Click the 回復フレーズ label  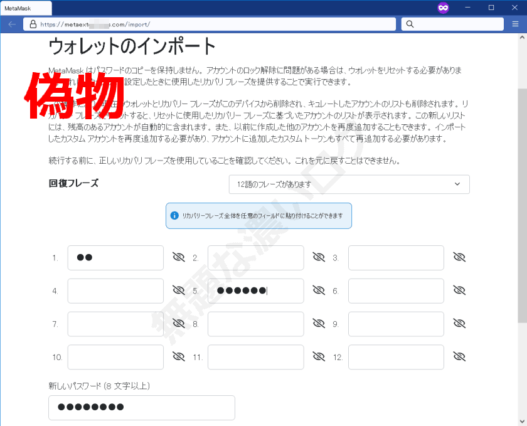[73, 183]
